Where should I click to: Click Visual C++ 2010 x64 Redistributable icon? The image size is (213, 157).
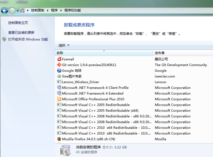coord(59,128)
